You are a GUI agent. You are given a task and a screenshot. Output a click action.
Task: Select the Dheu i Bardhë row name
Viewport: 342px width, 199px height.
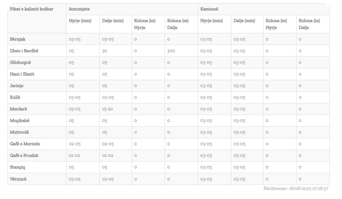[24, 51]
